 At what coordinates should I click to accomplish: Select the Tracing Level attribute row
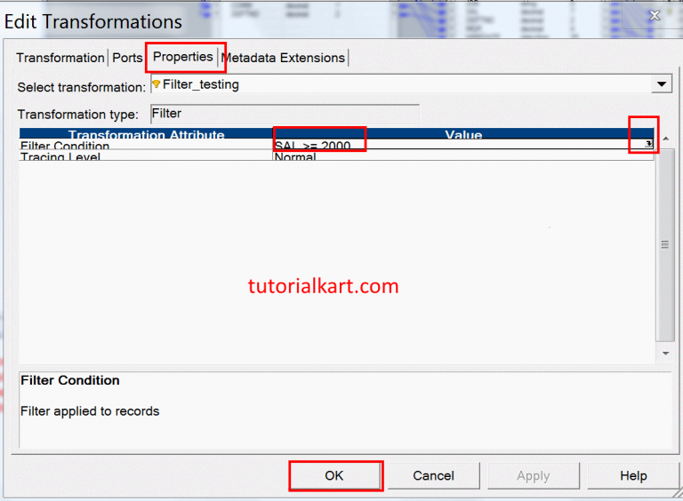point(336,155)
